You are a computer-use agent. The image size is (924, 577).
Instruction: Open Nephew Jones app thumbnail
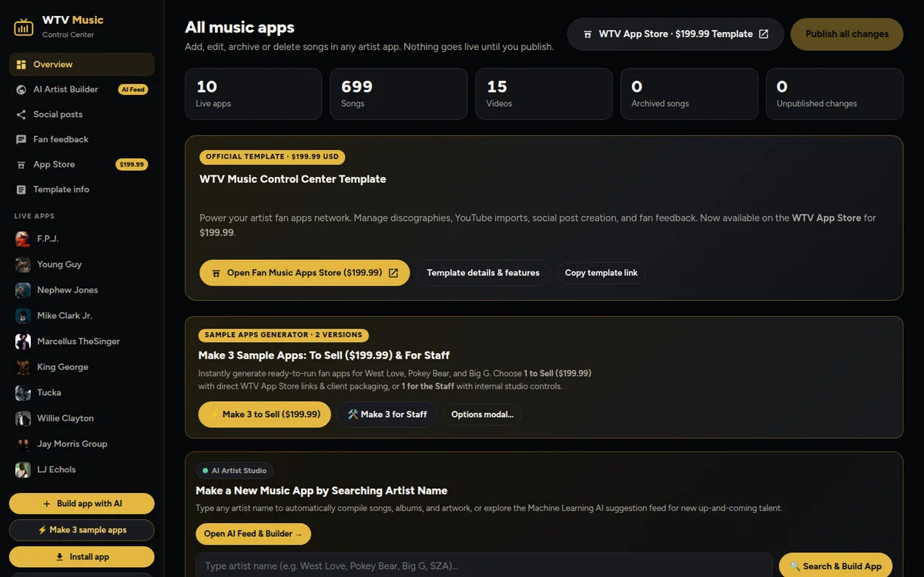(x=23, y=290)
